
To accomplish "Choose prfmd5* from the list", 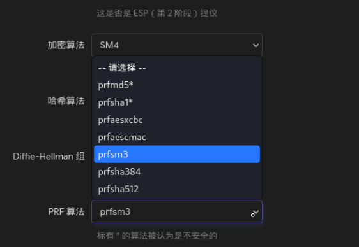I will coord(177,85).
